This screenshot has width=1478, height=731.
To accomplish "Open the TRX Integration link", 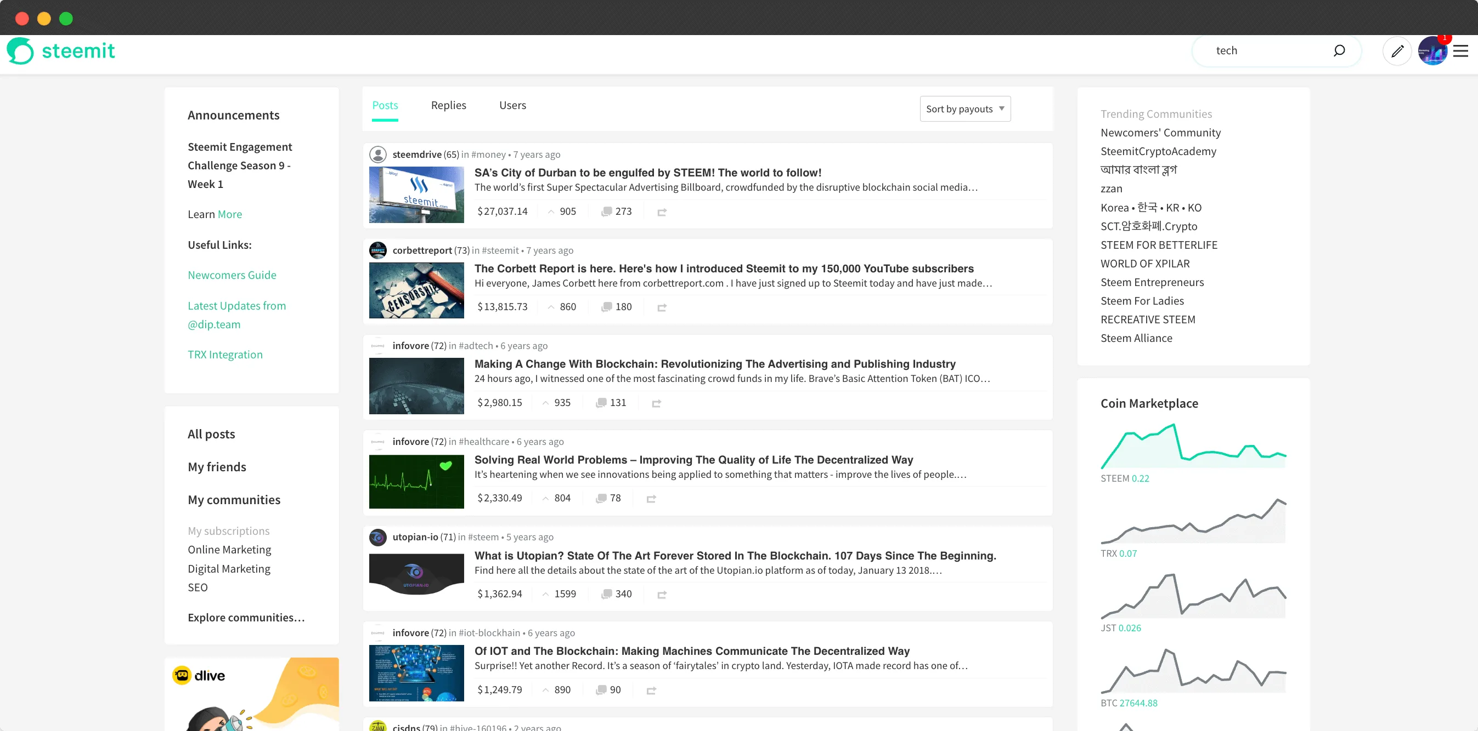I will (x=225, y=354).
